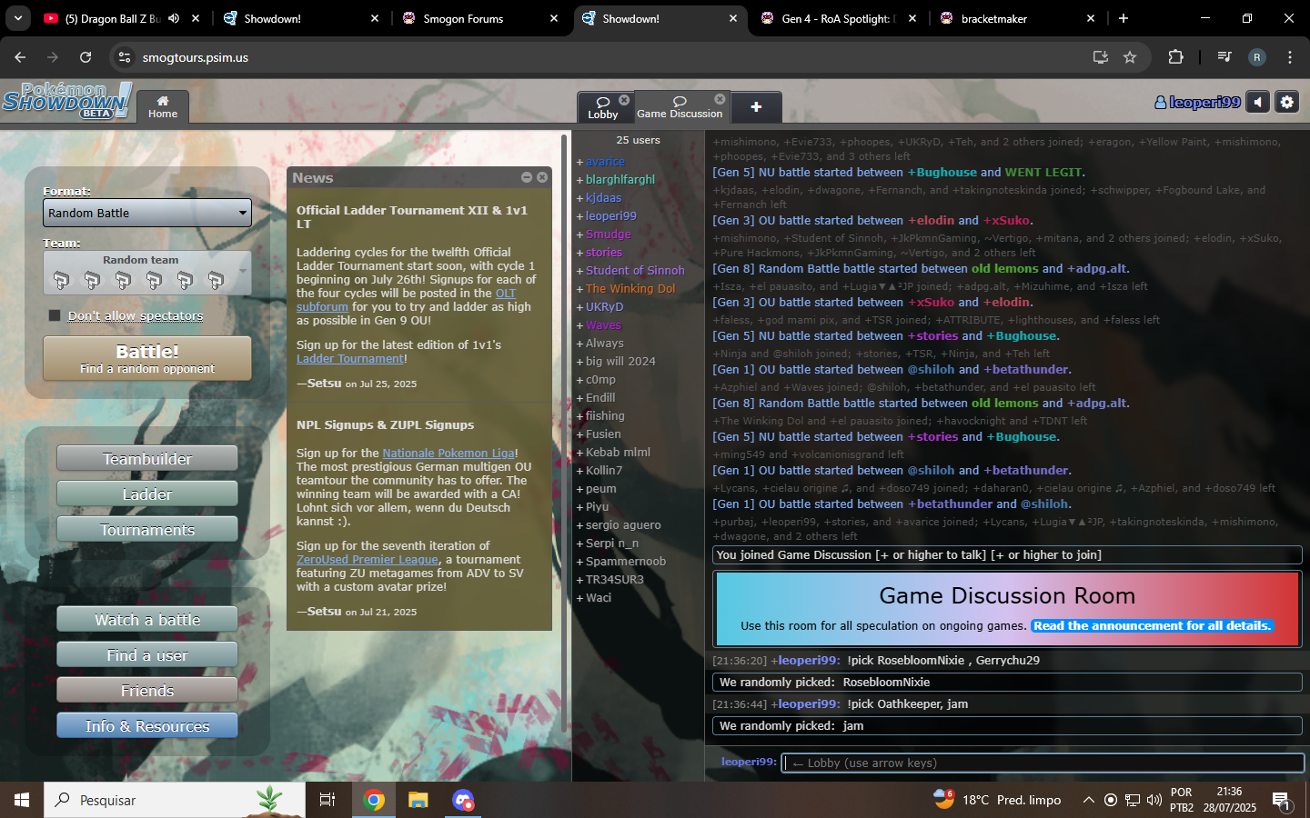Switch to the bracketmaker browser tab
Screen dimensions: 1310x818
click(1017, 18)
